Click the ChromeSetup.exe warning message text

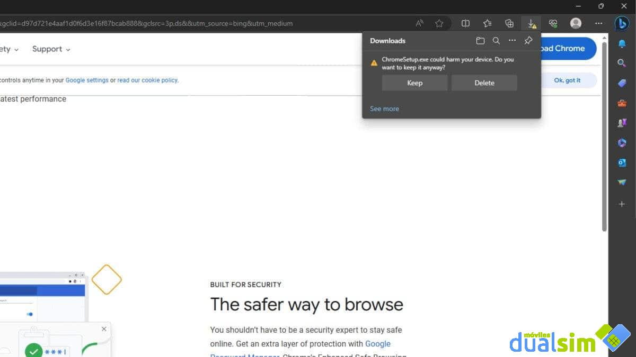(448, 63)
